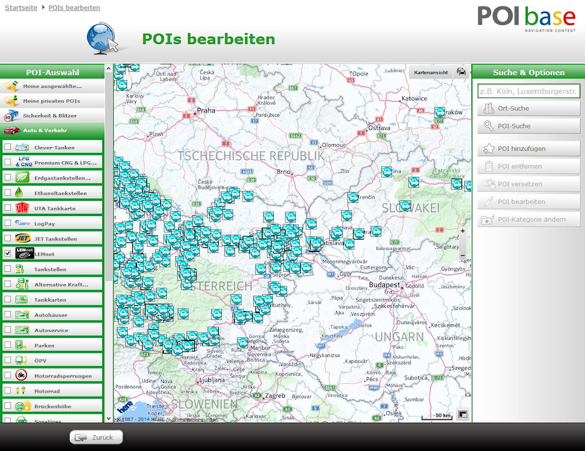Open the Kartenansicht map view dropdown
The width and height of the screenshot is (585, 451).
pyautogui.click(x=431, y=73)
